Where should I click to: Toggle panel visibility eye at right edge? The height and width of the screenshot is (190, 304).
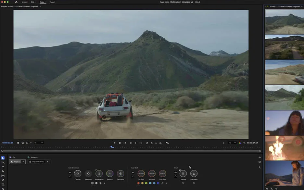[x=260, y=157]
